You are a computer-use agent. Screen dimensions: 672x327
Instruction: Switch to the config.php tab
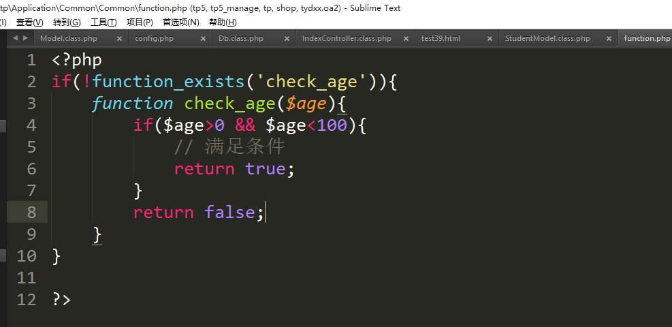coord(154,39)
